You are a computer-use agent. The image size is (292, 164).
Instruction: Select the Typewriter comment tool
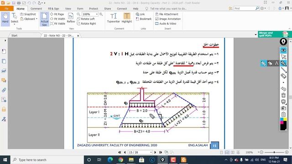(114, 18)
